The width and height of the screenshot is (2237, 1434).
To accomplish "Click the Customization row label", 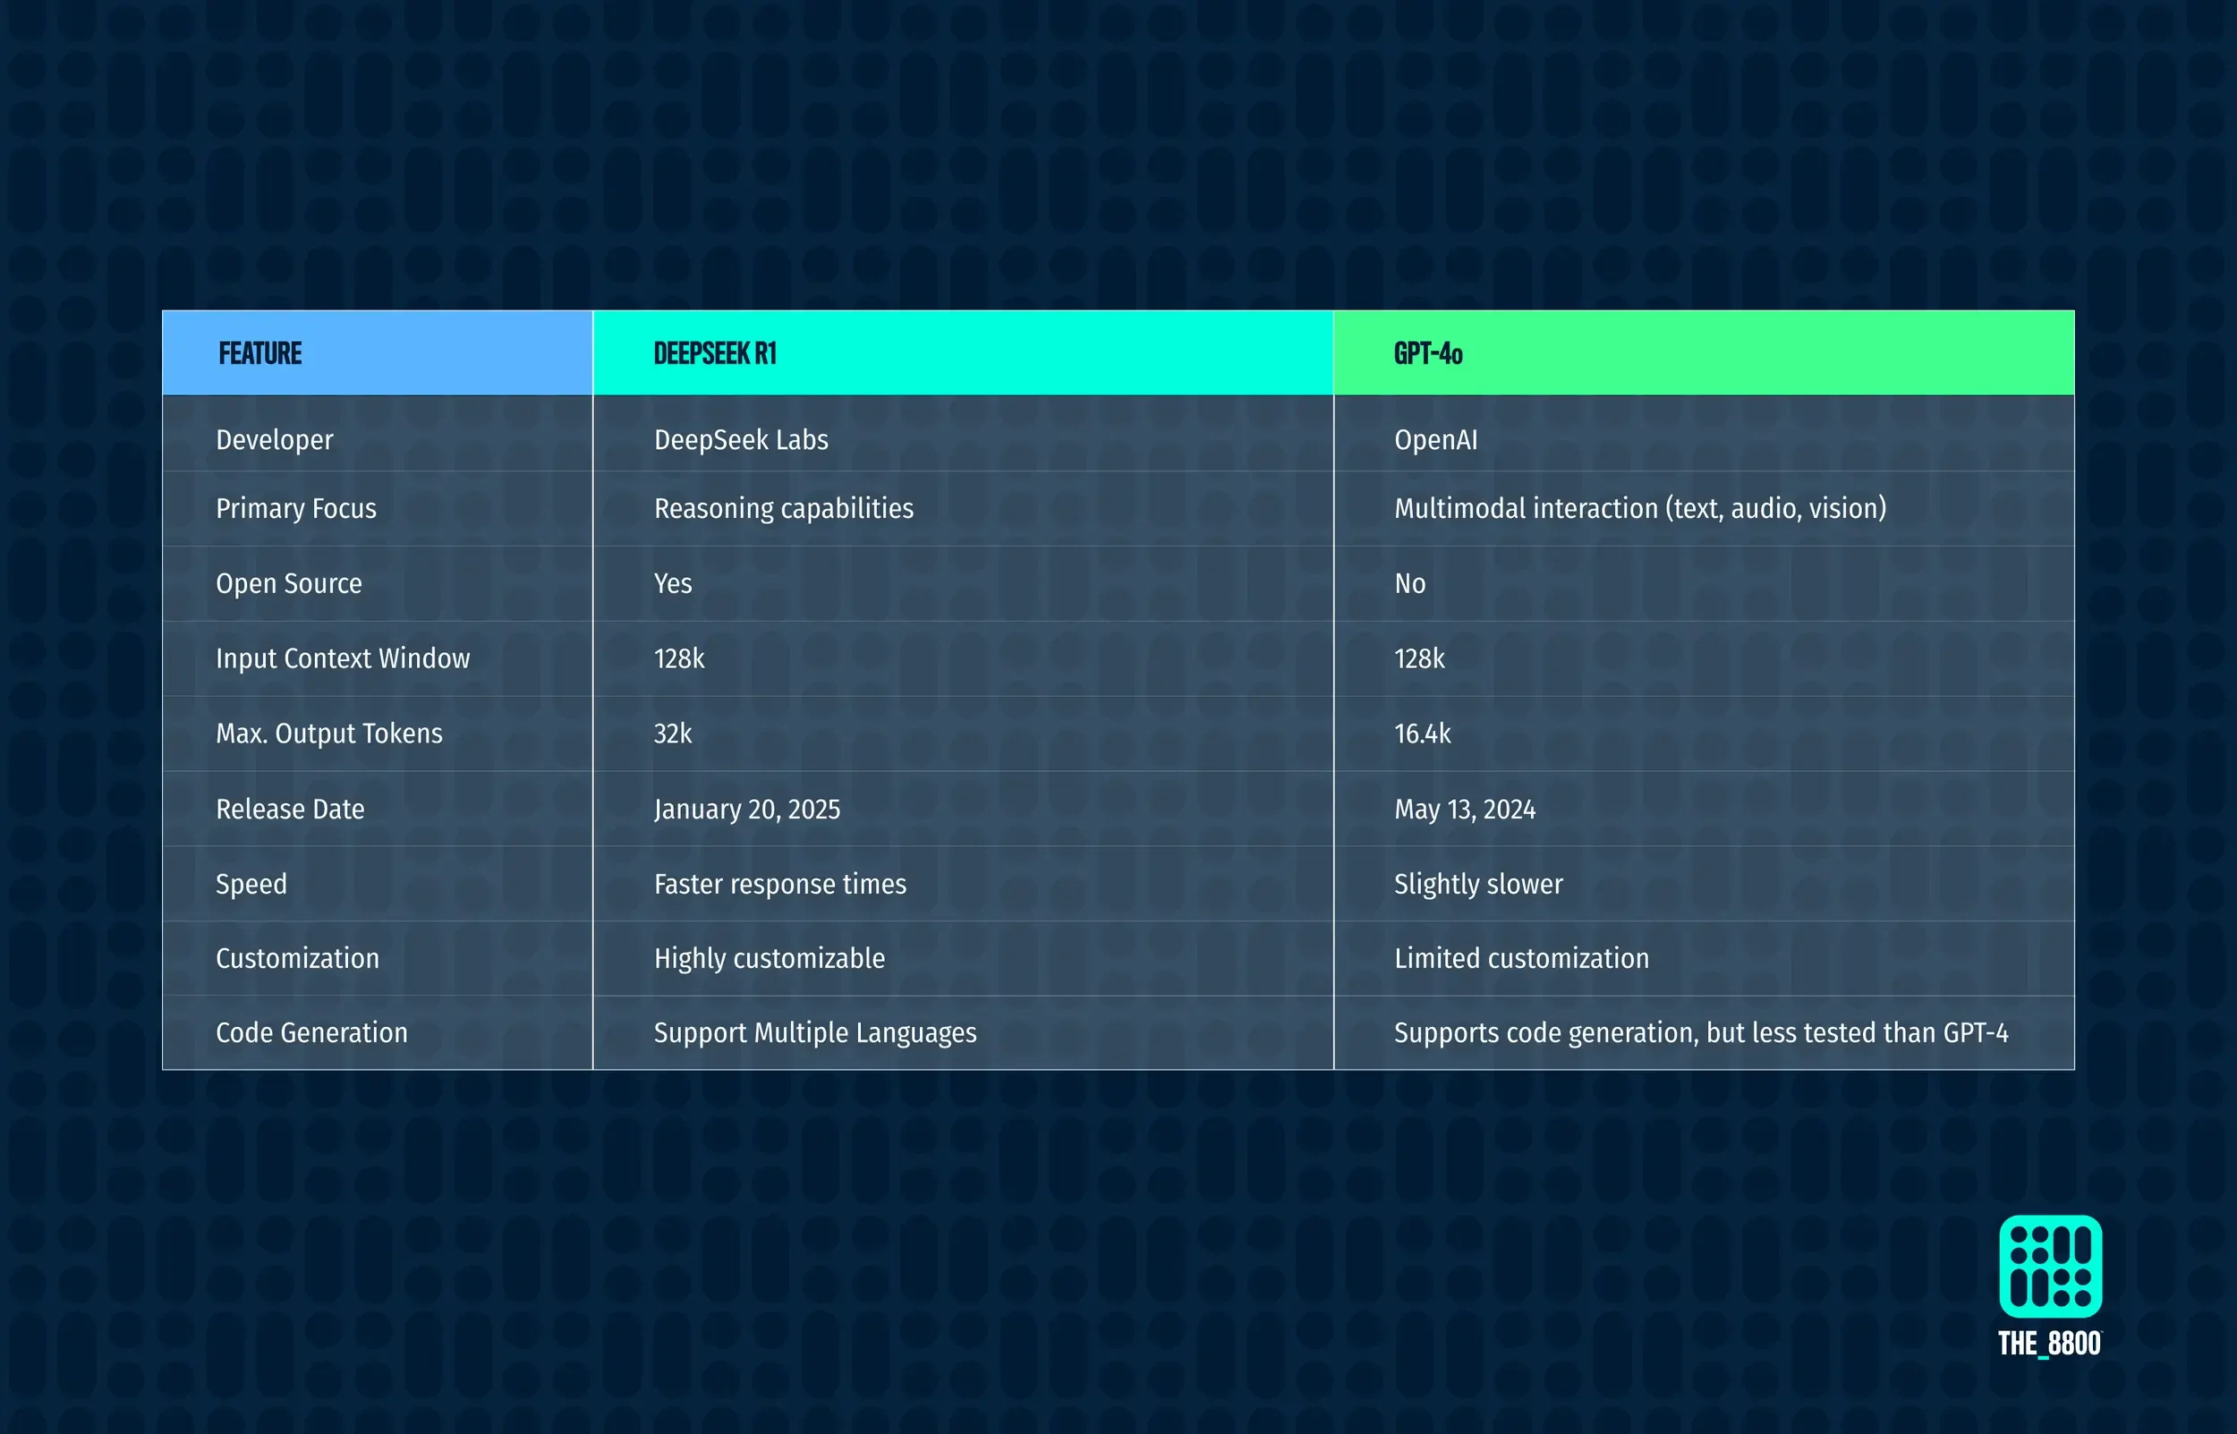I will tap(297, 958).
